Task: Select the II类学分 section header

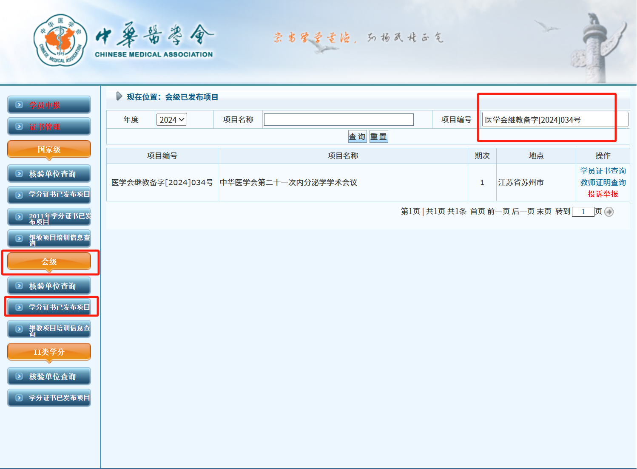Action: (49, 352)
